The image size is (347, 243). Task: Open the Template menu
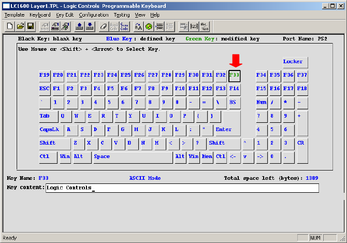(15, 15)
